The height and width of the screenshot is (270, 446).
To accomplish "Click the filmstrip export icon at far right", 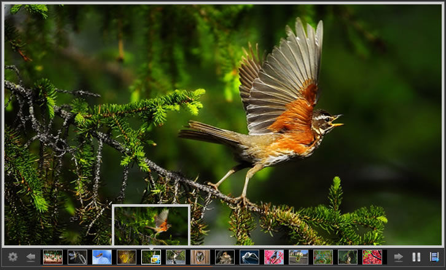I will click(434, 257).
